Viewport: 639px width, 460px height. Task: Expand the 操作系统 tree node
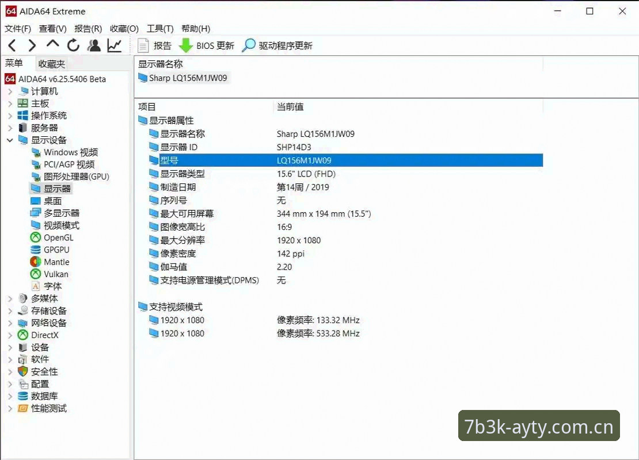pyautogui.click(x=10, y=116)
